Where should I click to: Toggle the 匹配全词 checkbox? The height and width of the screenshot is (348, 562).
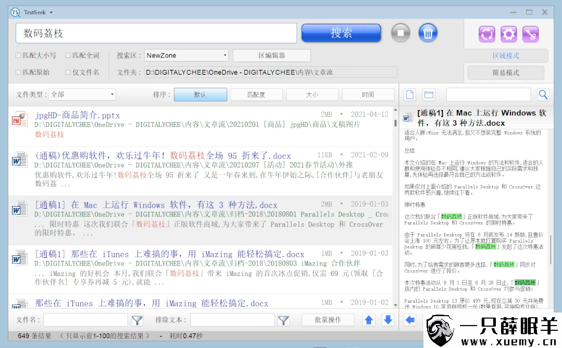(x=68, y=55)
